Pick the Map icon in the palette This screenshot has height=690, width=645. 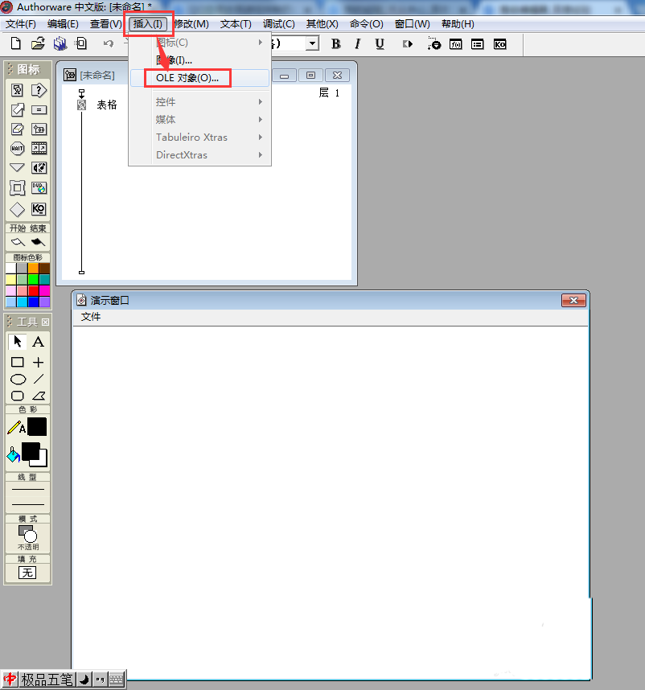39,129
